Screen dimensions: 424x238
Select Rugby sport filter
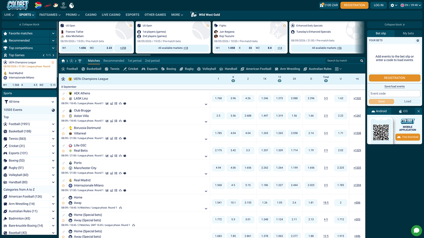pyautogui.click(x=187, y=69)
